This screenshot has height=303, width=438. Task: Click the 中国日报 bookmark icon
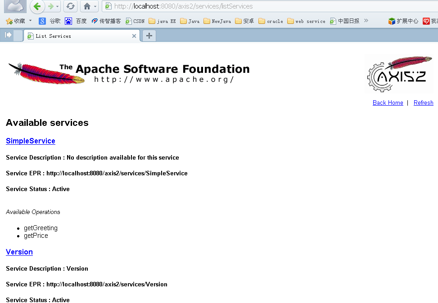[x=332, y=21]
